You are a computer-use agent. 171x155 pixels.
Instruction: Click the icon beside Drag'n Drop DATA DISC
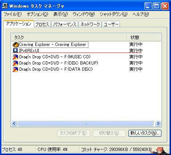(x=15, y=69)
